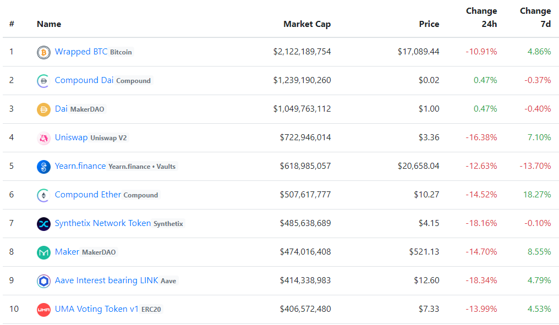This screenshot has width=559, height=325.
Task: Open the Wrapped BTC link
Action: [81, 52]
